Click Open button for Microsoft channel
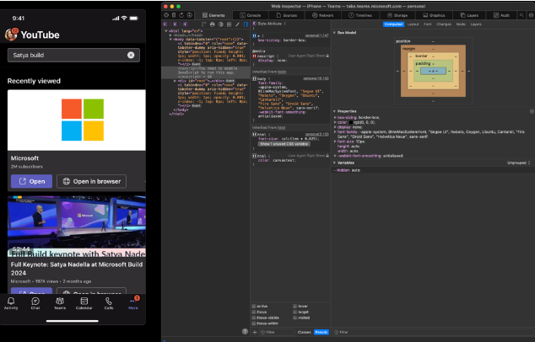 (x=30, y=181)
